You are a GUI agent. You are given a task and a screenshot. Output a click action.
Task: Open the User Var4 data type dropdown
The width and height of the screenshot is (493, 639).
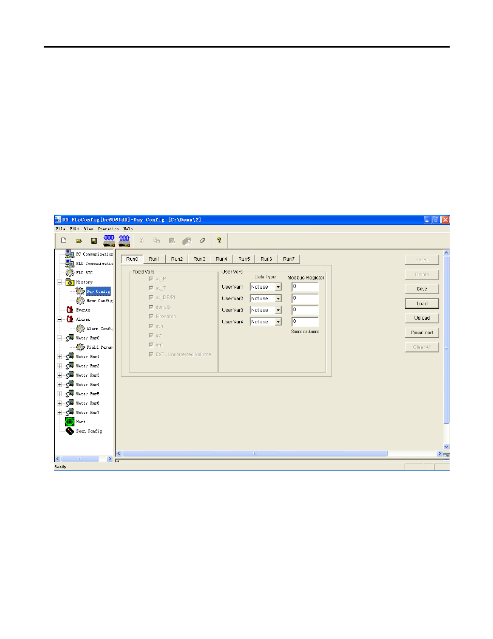(x=278, y=322)
